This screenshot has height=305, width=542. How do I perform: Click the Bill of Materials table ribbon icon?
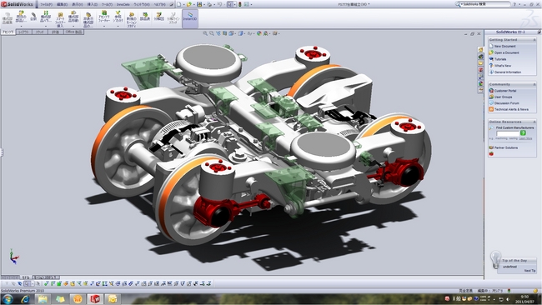(x=145, y=17)
